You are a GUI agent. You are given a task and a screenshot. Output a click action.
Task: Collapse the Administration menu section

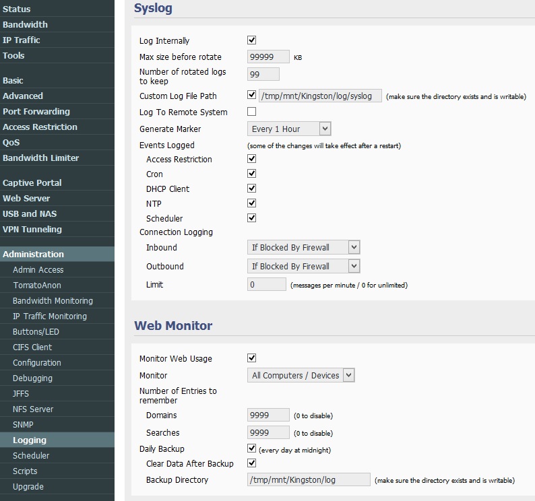[x=57, y=254]
